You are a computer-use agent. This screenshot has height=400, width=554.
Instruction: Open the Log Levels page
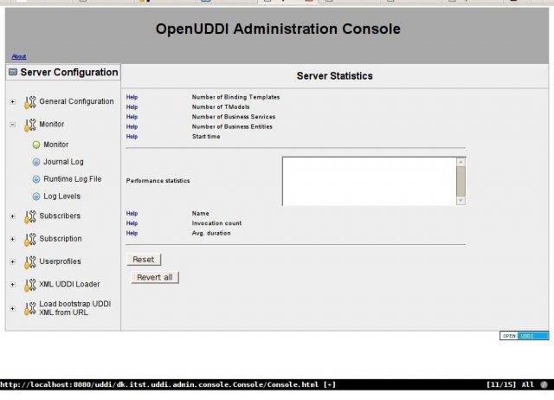pyautogui.click(x=61, y=197)
